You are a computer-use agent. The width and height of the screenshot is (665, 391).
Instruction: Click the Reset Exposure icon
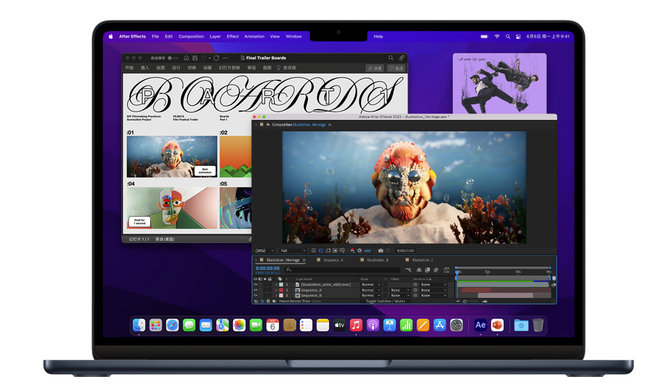(x=360, y=250)
